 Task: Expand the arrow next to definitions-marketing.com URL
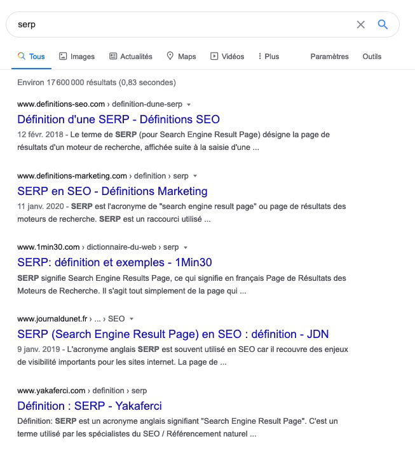195,176
